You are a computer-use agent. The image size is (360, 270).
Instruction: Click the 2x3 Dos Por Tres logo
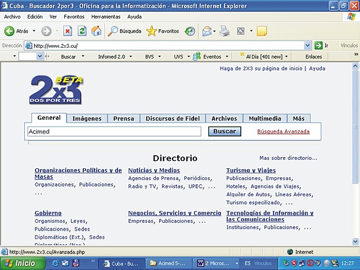tap(56, 90)
